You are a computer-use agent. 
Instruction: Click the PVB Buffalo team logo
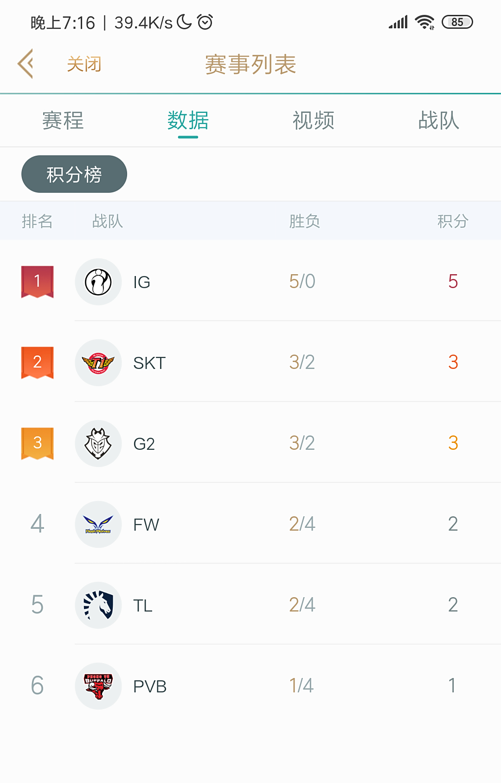point(98,686)
